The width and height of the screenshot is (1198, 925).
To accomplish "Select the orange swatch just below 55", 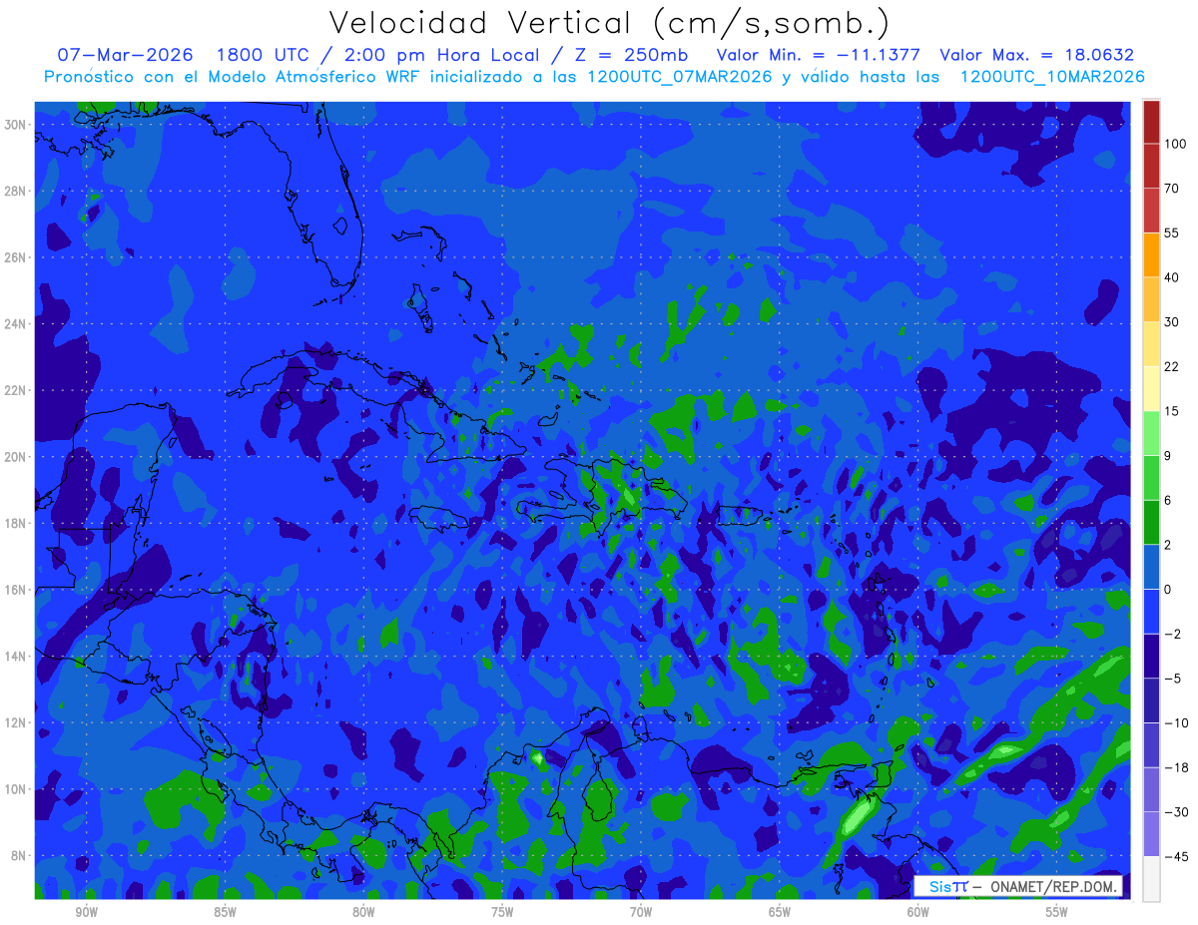I will coord(1151,254).
